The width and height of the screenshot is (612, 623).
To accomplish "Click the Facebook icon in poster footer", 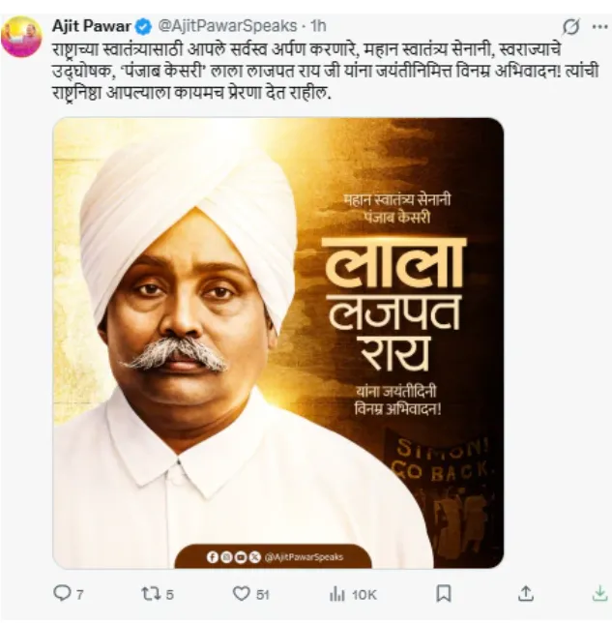I will (212, 557).
